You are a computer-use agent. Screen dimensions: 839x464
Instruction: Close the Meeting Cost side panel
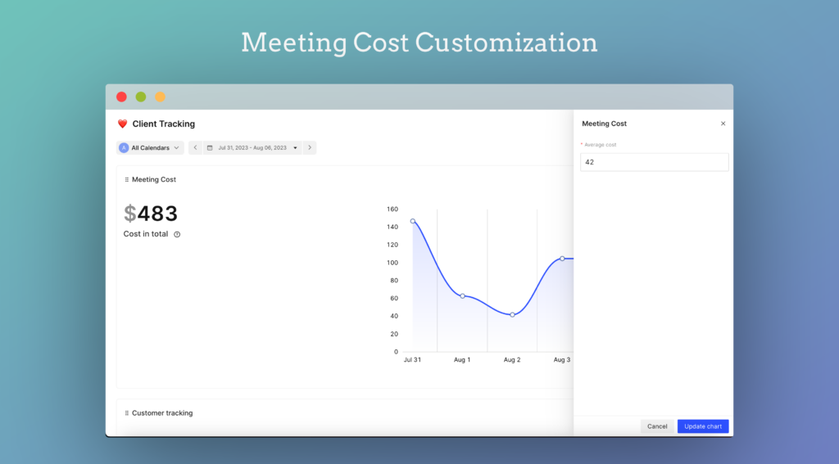click(723, 124)
